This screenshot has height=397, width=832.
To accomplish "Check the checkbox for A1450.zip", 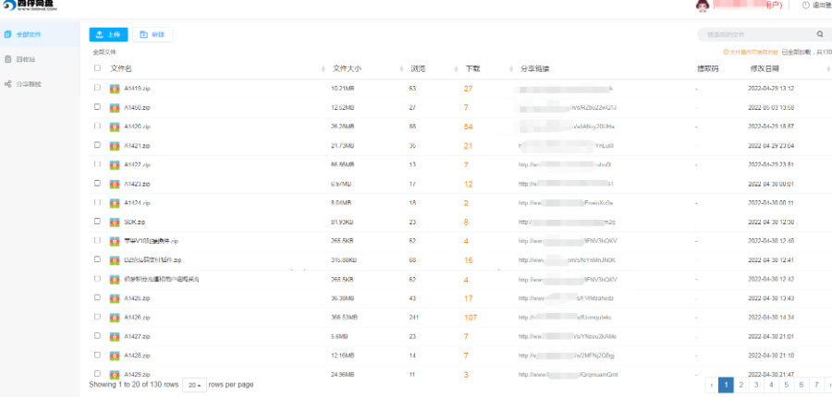I will coord(97,107).
